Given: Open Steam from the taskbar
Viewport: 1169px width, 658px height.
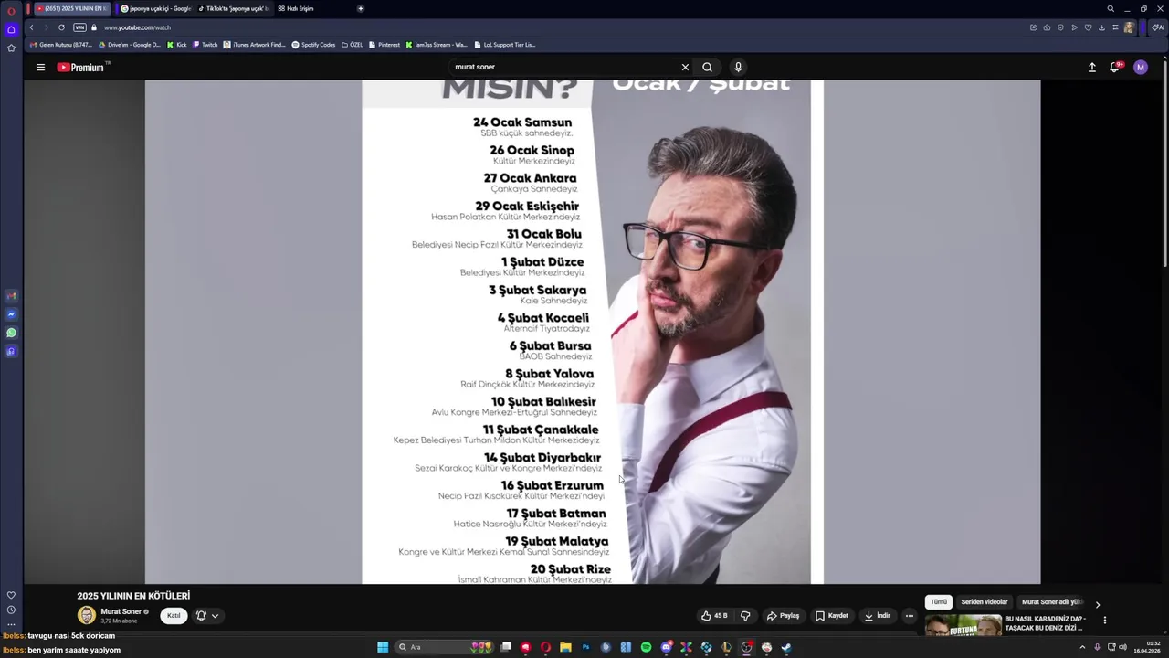Looking at the screenshot, I should [786, 647].
